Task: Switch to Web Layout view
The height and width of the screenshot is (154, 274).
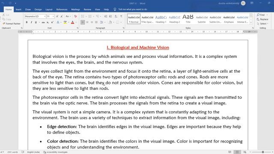Action: pyautogui.click(x=245, y=152)
